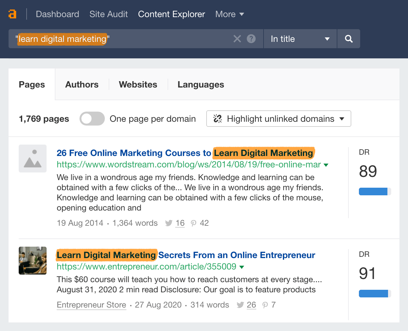This screenshot has width=408, height=331.
Task: Expand the wordstream.com URL dropdown arrow
Action: tap(326, 165)
